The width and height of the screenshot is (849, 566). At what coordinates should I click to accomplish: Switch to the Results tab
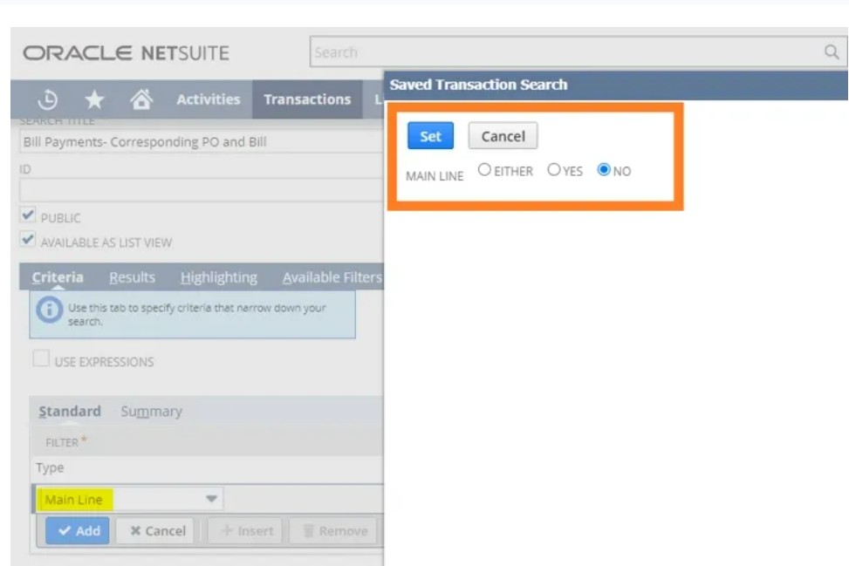132,277
